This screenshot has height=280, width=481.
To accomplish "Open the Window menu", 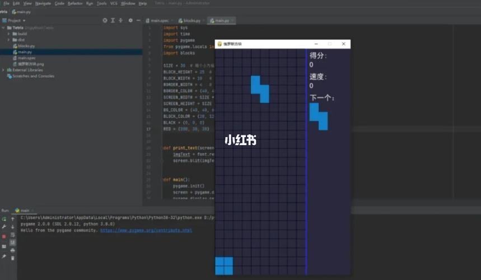I will 128,3.
